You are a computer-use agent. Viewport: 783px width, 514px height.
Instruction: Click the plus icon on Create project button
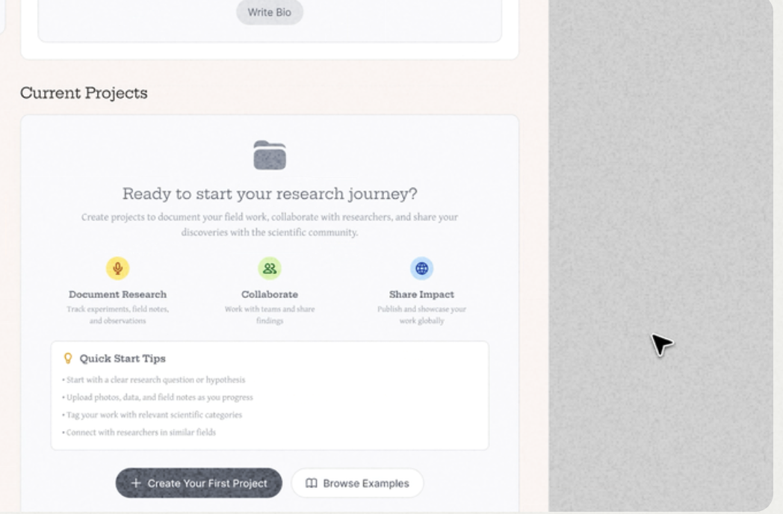(x=136, y=483)
